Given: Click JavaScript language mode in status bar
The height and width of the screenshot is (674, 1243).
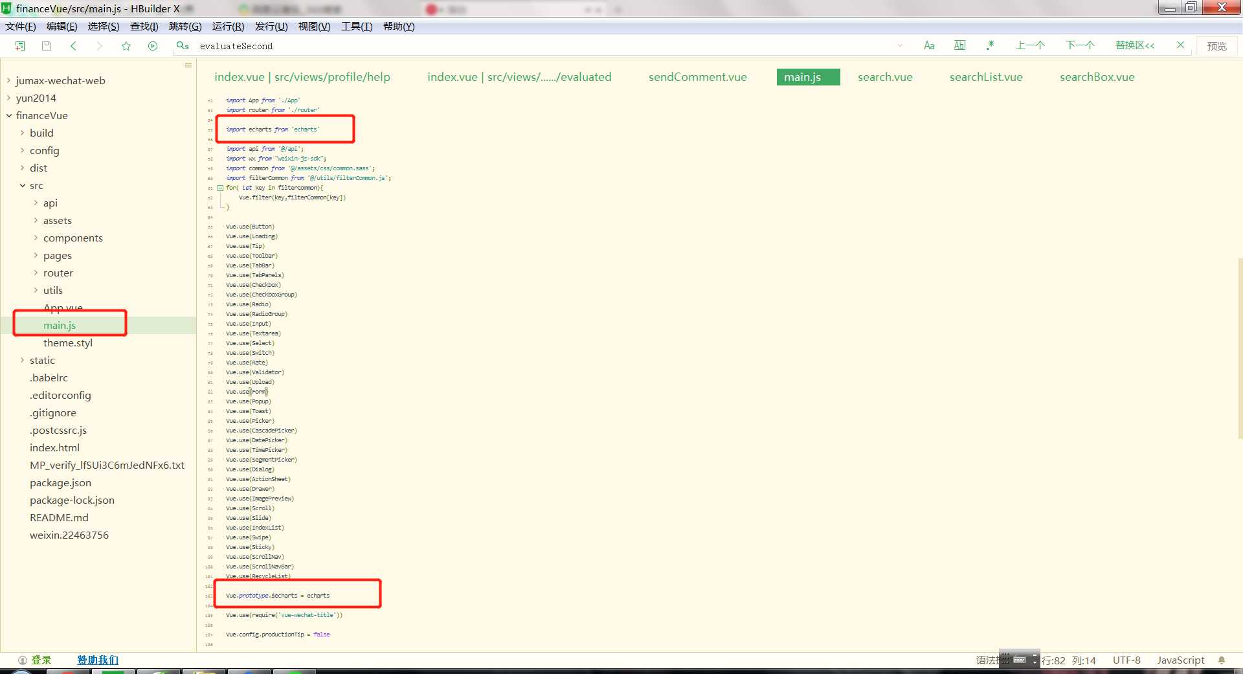Looking at the screenshot, I should (1181, 660).
